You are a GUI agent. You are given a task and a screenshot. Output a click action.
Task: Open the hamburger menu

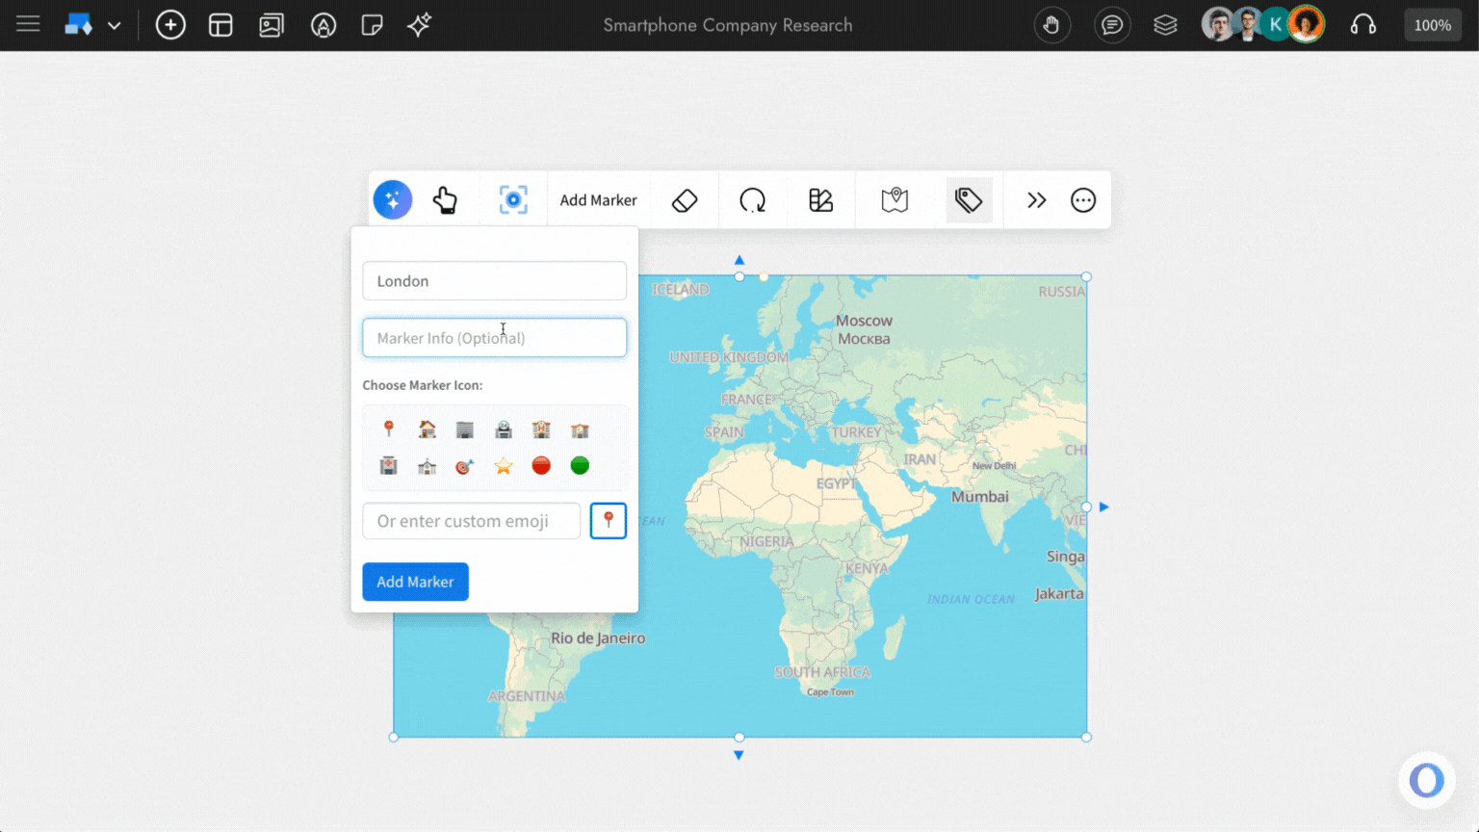coord(28,24)
